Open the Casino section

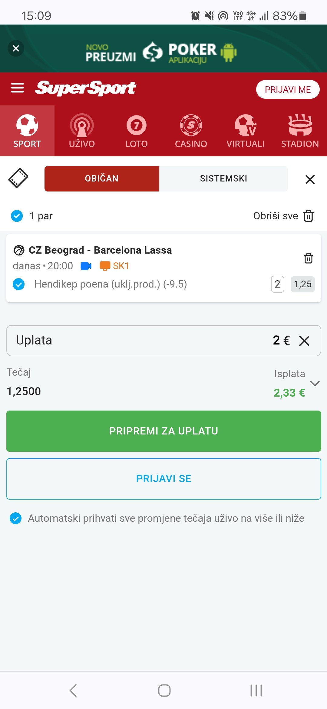191,131
